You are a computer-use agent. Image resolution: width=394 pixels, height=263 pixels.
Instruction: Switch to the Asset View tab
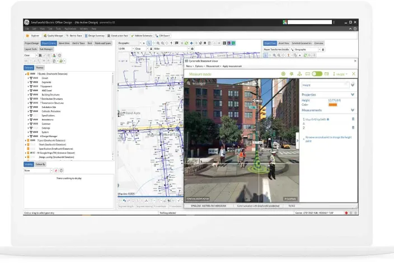coord(284,43)
